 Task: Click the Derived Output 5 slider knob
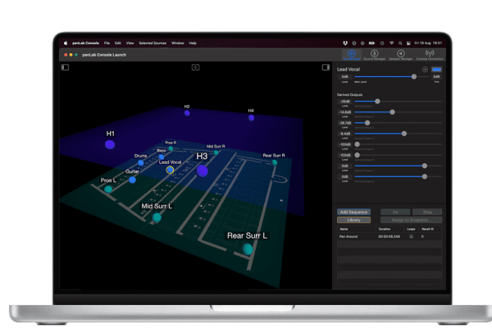pyautogui.click(x=357, y=144)
